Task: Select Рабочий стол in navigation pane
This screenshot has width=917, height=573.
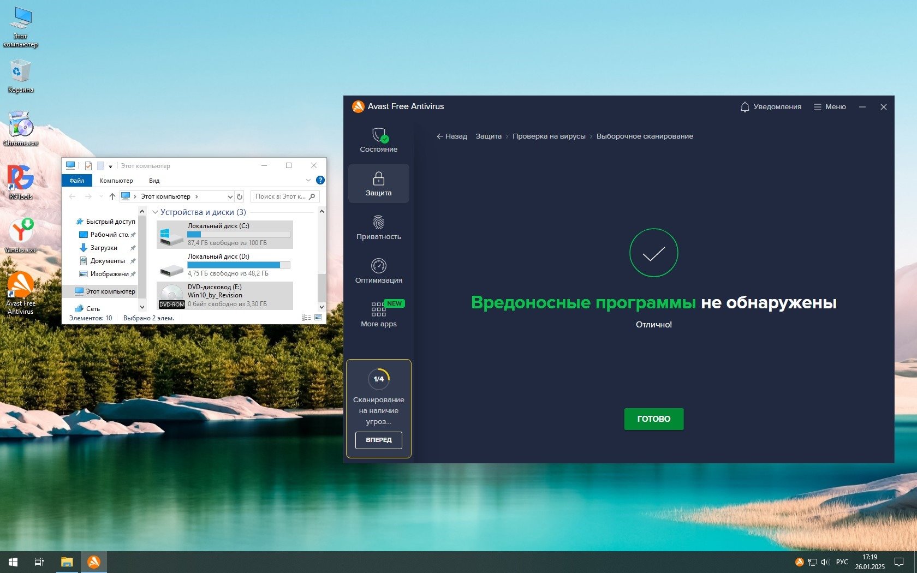Action: coord(107,235)
